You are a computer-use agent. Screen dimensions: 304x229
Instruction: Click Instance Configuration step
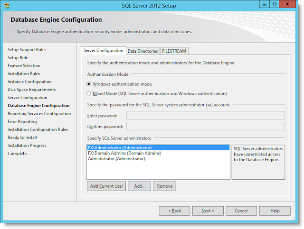(x=29, y=82)
